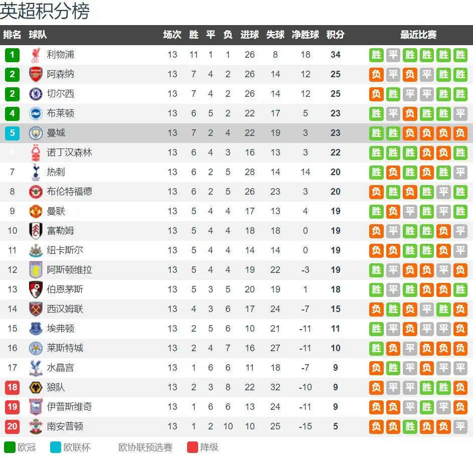Click the Manchester City crest icon
Screen dimensions: 473x457
36,133
